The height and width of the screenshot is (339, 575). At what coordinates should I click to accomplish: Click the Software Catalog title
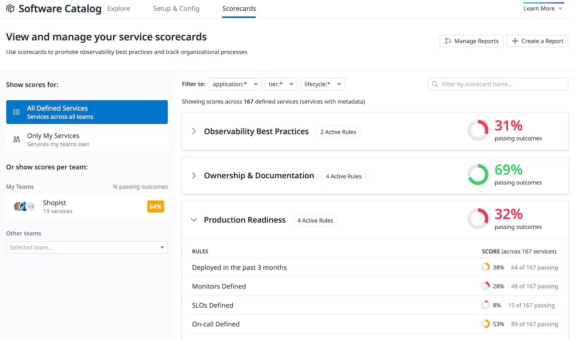click(x=60, y=8)
